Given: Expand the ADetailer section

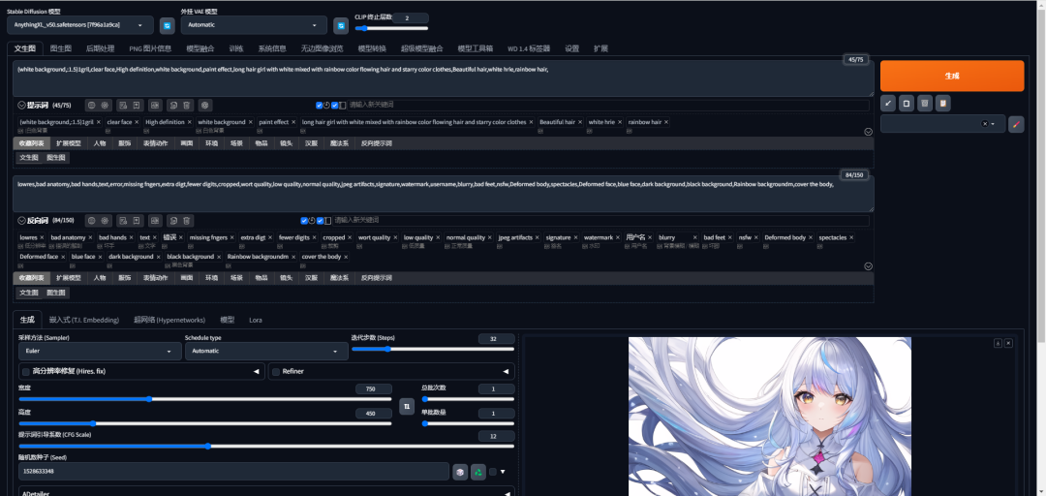Looking at the screenshot, I should pyautogui.click(x=267, y=492).
